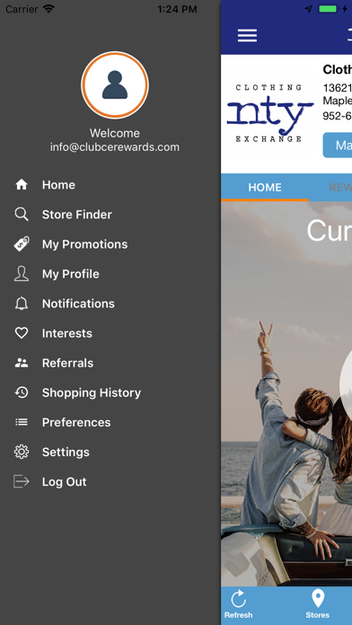Image resolution: width=352 pixels, height=625 pixels.
Task: Go to My Profile menu item
Action: (x=71, y=274)
